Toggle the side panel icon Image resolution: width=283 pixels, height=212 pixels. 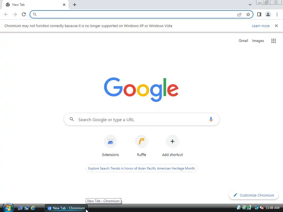click(259, 14)
